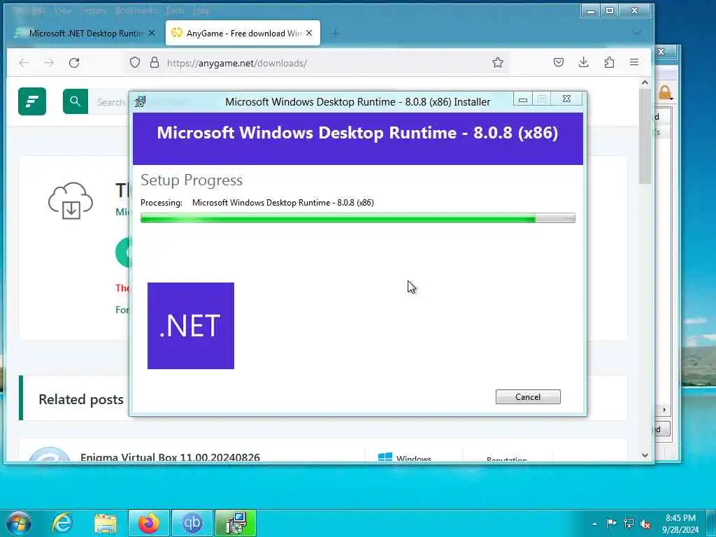Click the .NET purple logo in installer
The image size is (716, 537).
[191, 326]
